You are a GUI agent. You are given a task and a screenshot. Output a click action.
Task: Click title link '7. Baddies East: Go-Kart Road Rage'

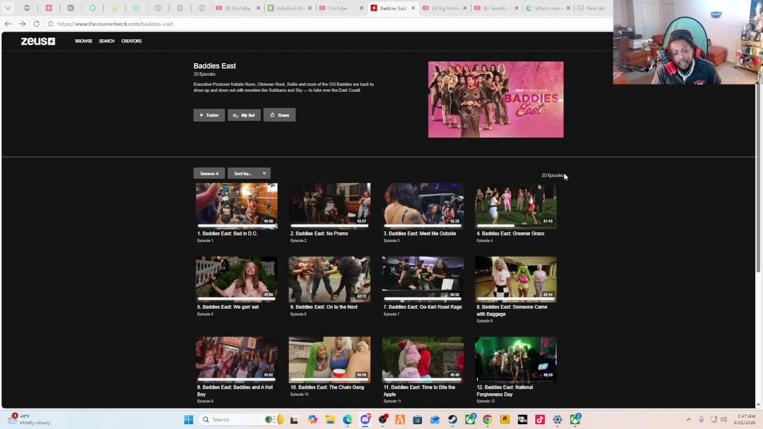(423, 307)
